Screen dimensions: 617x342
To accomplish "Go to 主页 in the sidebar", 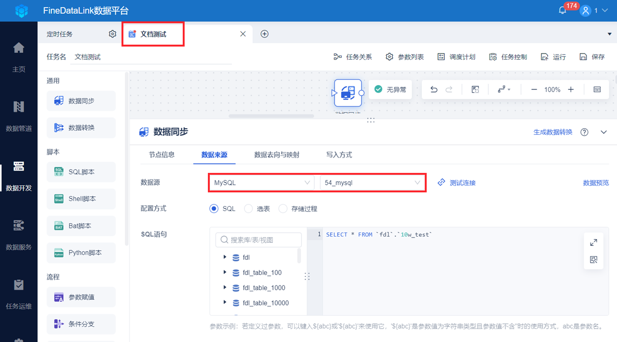I will coord(19,57).
